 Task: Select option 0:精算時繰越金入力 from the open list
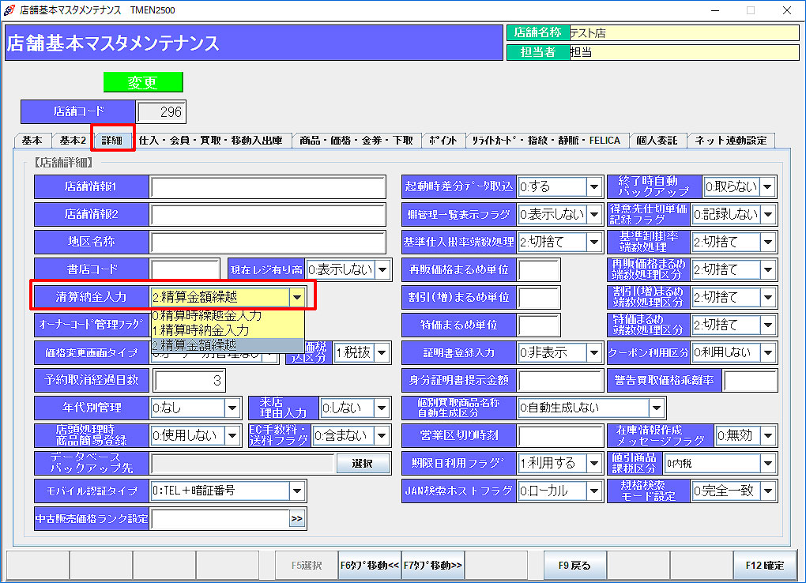[207, 315]
